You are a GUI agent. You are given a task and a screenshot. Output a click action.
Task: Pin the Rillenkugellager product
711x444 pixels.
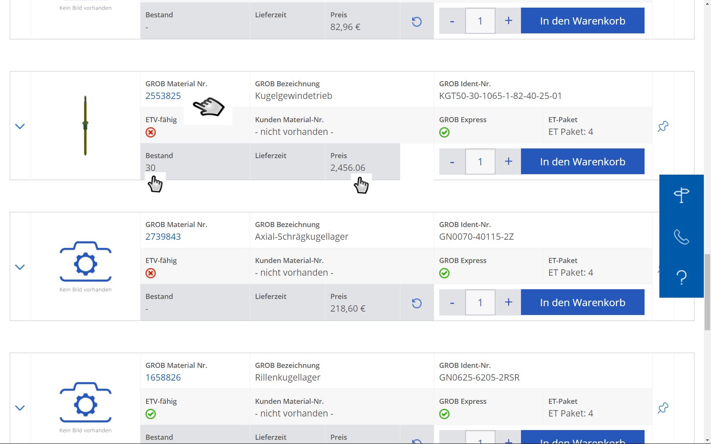click(663, 408)
